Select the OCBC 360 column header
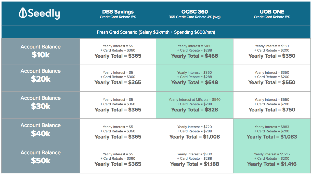The width and height of the screenshot is (312, 175). coord(194,14)
